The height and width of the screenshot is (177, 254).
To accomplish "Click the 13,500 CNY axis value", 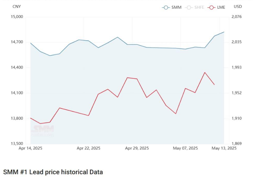I will [x=17, y=144].
